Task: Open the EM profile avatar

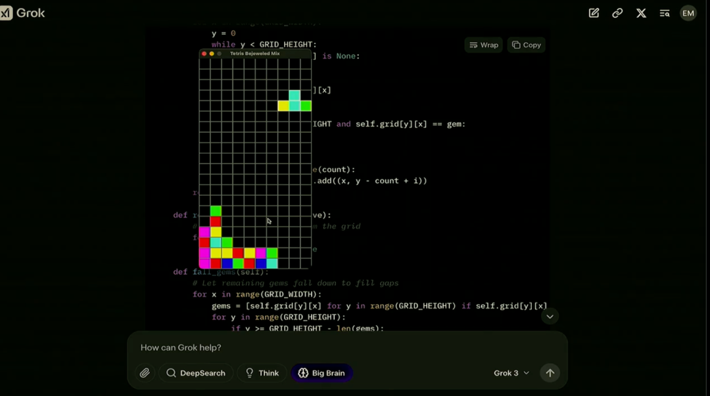Action: click(x=688, y=13)
